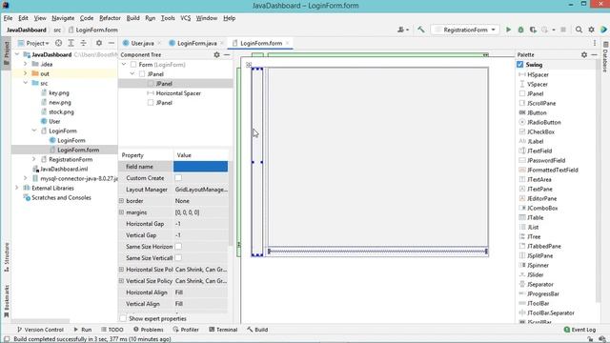Pick JSlider from the Palette
The image size is (610, 343).
tap(531, 275)
